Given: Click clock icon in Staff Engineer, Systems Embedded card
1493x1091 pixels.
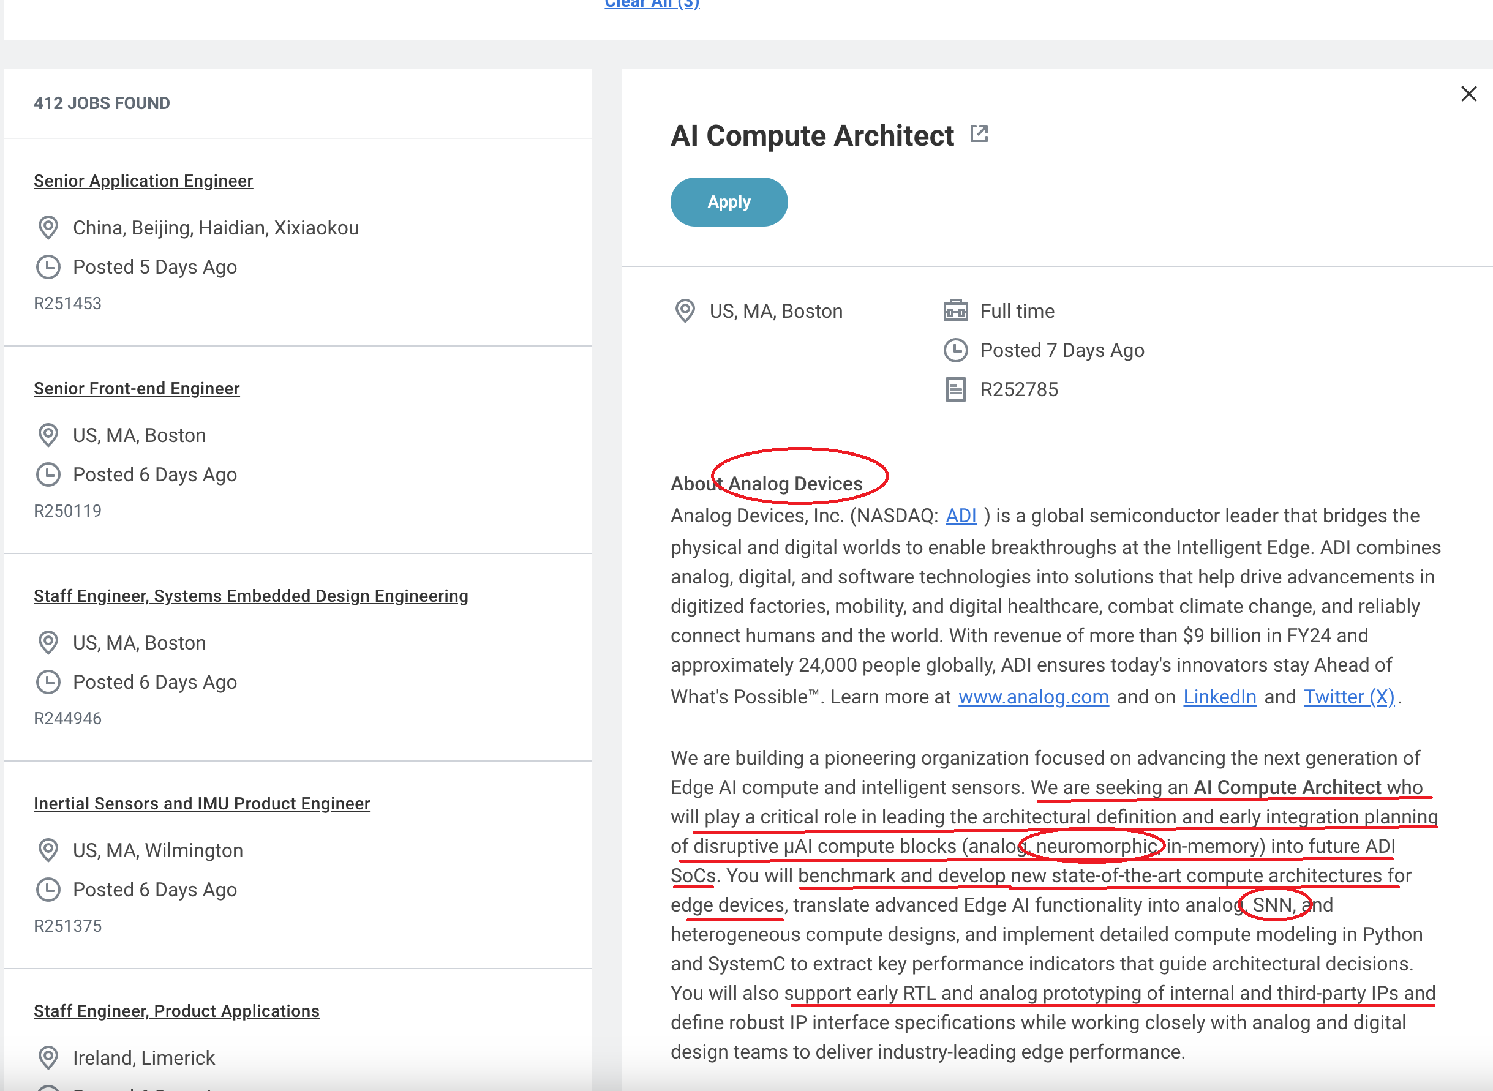Looking at the screenshot, I should click(x=48, y=681).
